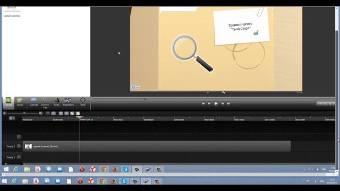340x191 pixels.
Task: Click the white note card in preview
Action: (x=241, y=27)
